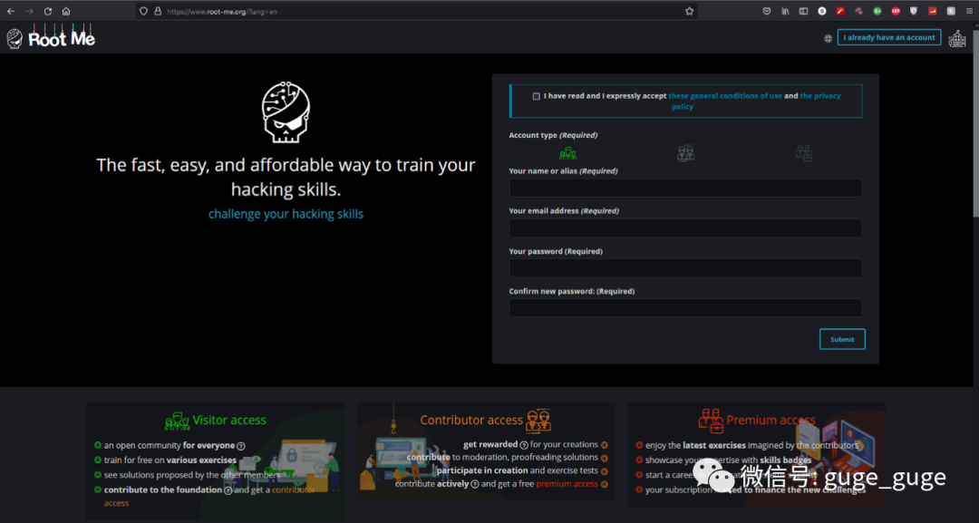Open the red chart extension icon
The image size is (979, 523).
(932, 11)
